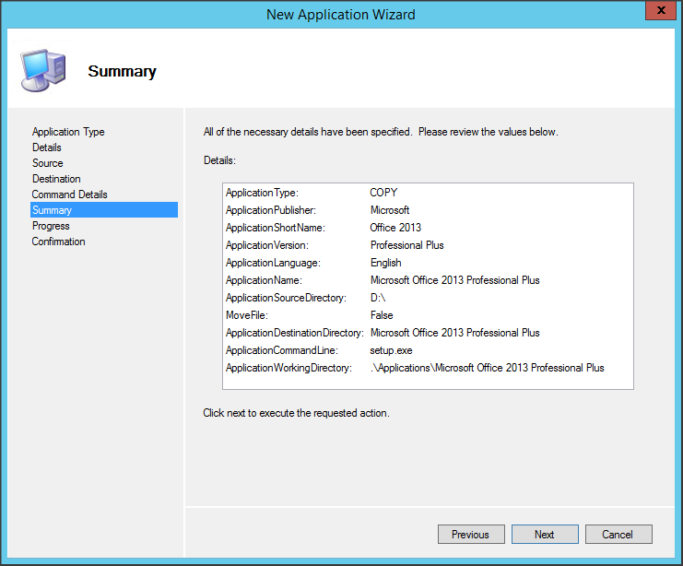Click Next to execute the action
The image size is (683, 566).
(545, 535)
